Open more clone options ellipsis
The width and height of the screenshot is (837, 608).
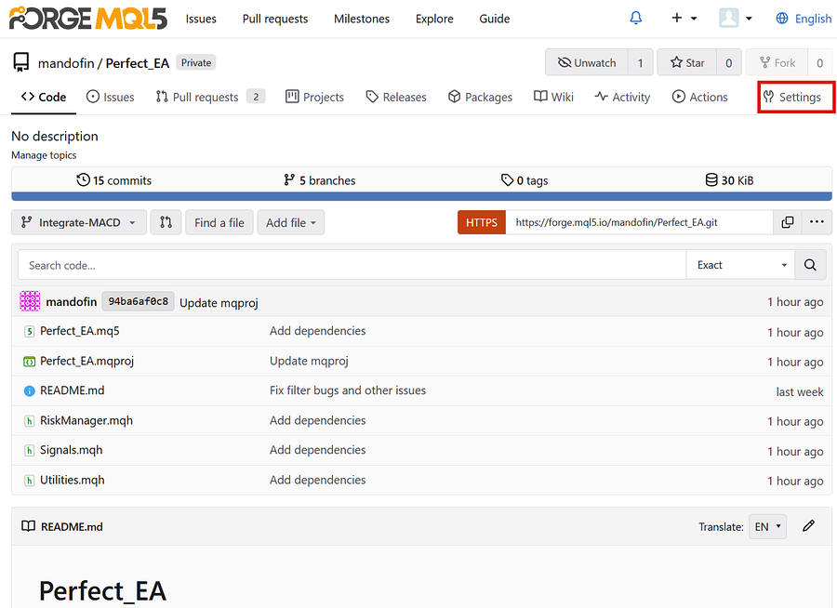[817, 222]
